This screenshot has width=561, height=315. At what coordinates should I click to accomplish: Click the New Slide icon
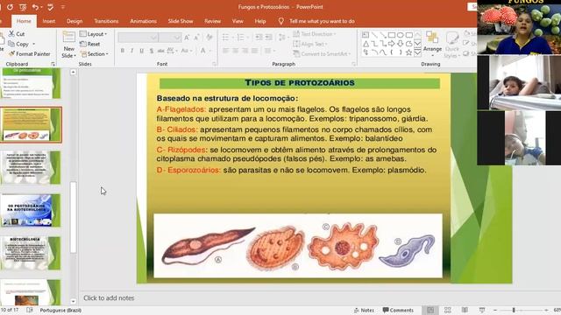point(68,37)
